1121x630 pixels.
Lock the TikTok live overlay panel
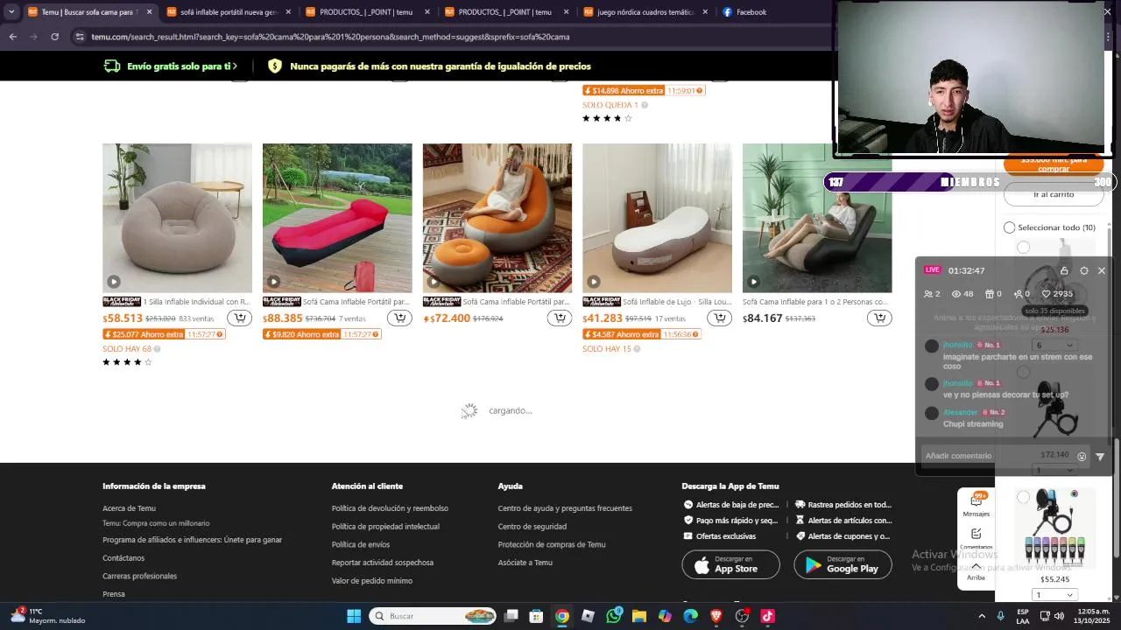click(x=1064, y=270)
